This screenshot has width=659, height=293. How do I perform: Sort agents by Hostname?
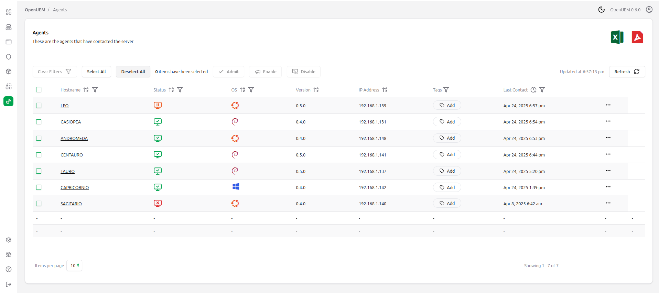coord(86,90)
